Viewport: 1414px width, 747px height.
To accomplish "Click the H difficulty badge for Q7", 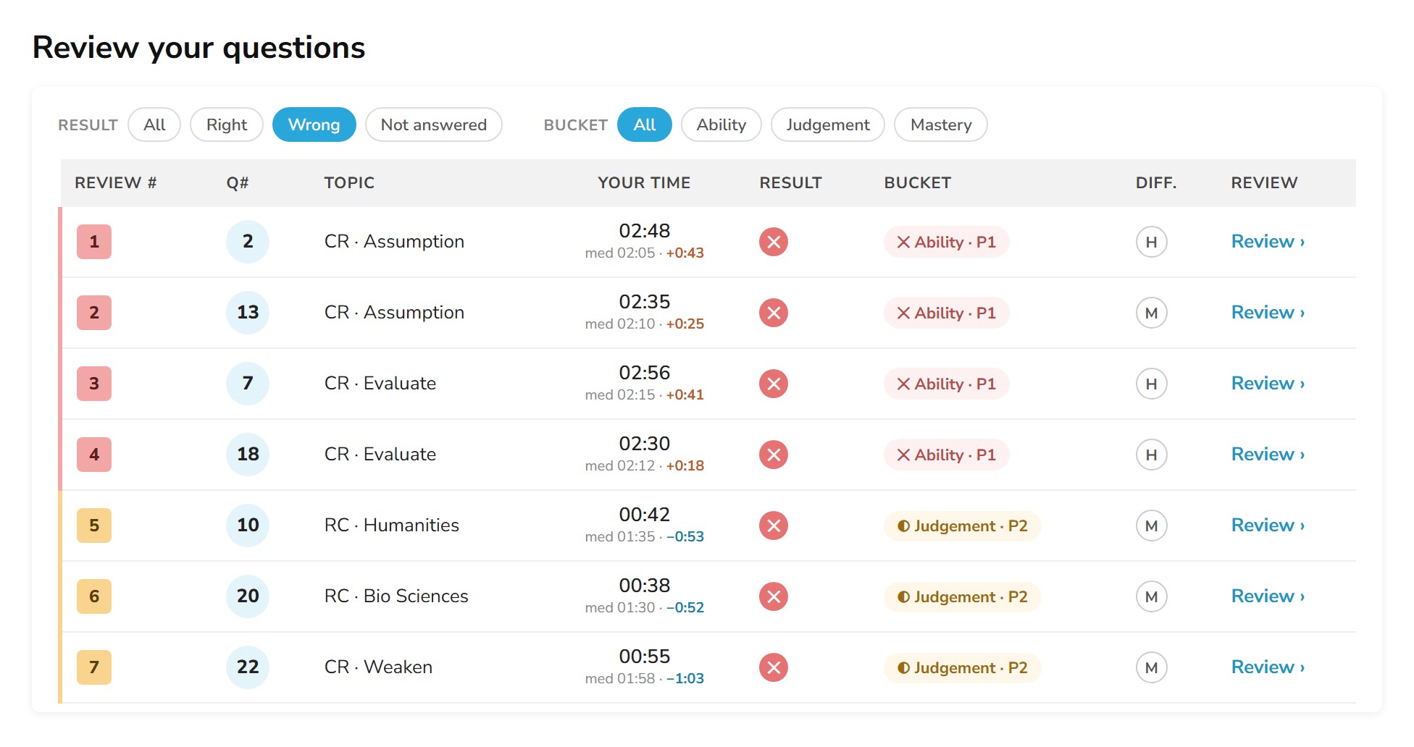I will coord(1151,384).
